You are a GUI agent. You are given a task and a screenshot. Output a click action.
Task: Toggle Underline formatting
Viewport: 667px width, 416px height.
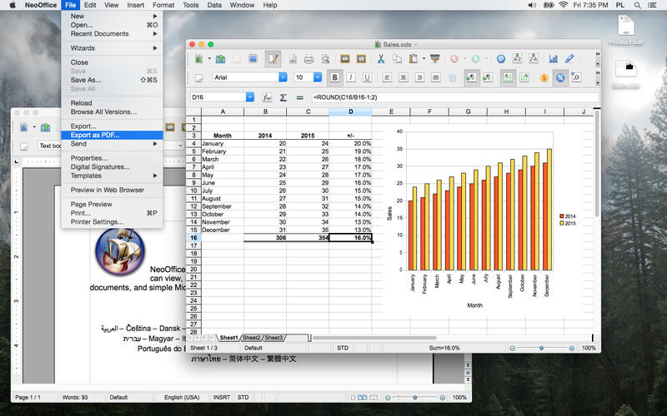[367, 77]
